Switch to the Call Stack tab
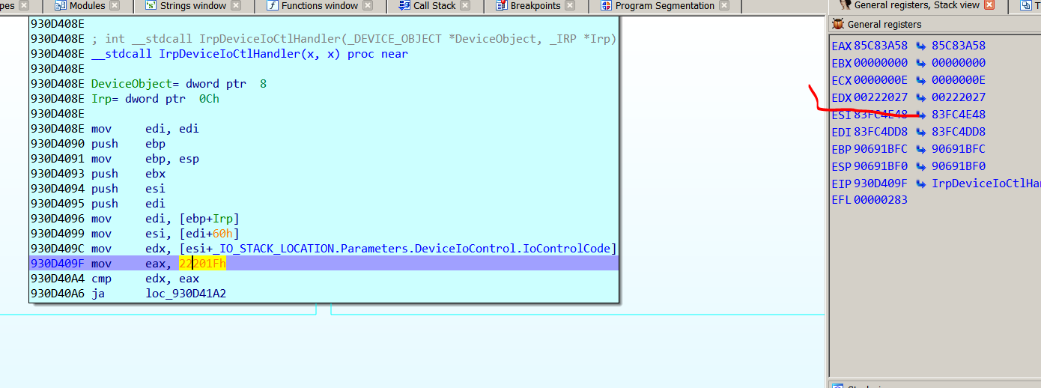Viewport: 1041px width, 388px height. pos(434,6)
